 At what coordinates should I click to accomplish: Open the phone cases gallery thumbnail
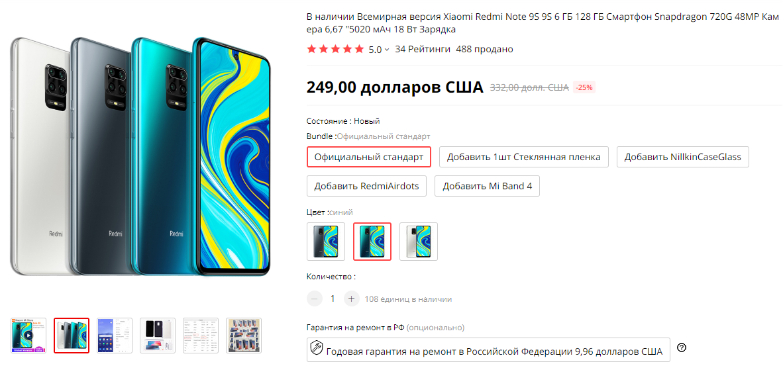pyautogui.click(x=158, y=336)
